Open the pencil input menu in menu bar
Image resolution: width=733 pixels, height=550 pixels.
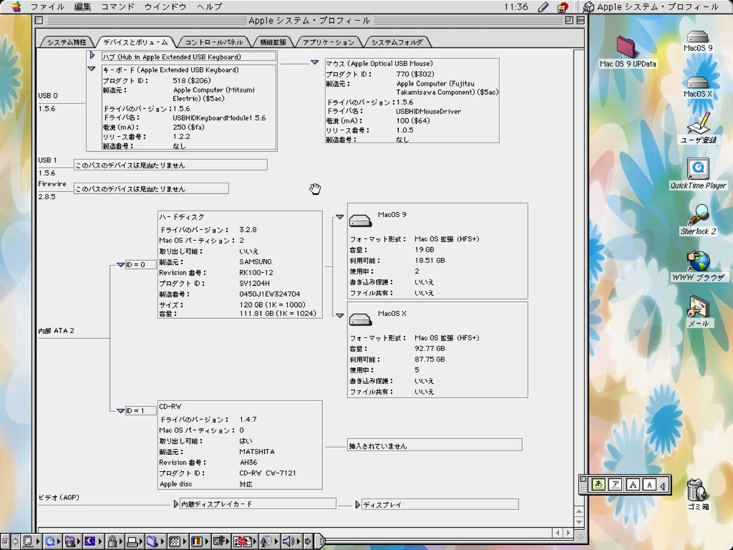coord(543,7)
